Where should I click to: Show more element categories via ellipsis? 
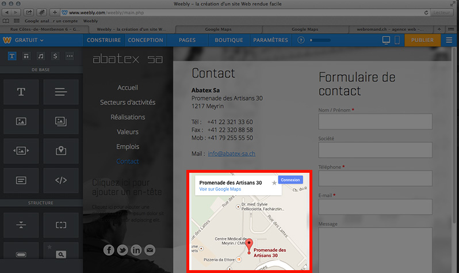70,56
